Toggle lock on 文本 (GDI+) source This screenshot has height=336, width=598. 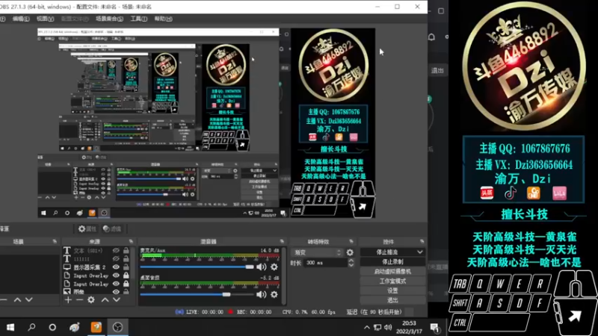(126, 250)
